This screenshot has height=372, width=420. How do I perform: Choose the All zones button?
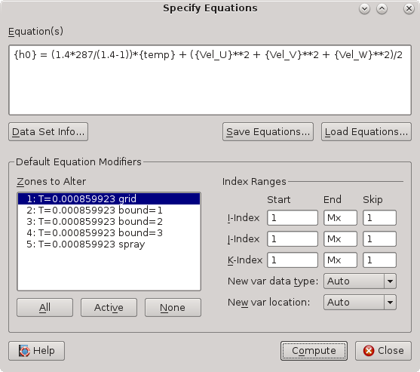point(44,308)
